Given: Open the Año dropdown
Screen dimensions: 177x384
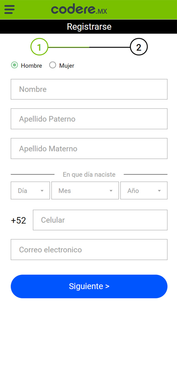Looking at the screenshot, I should click(x=144, y=191).
